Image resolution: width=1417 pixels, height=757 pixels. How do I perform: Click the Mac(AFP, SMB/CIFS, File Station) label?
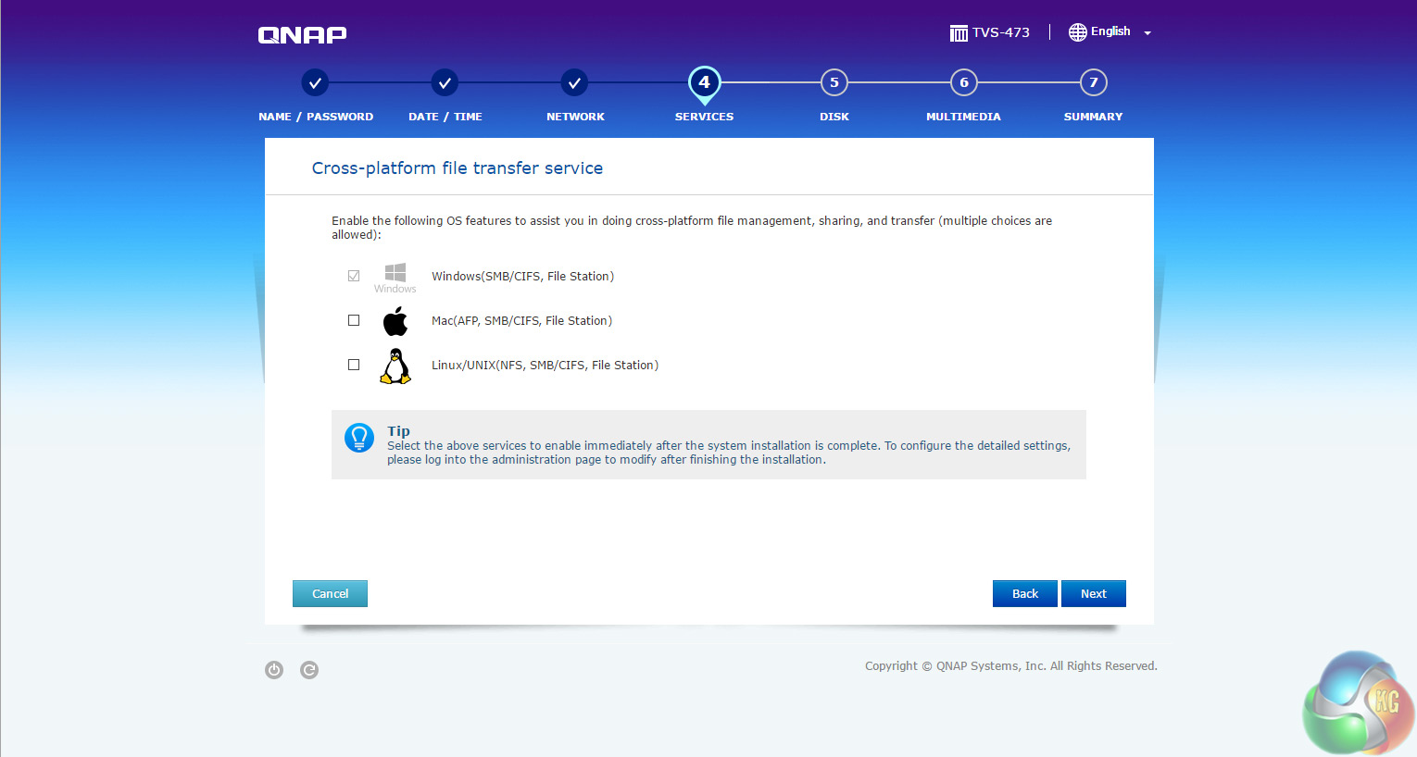(521, 321)
